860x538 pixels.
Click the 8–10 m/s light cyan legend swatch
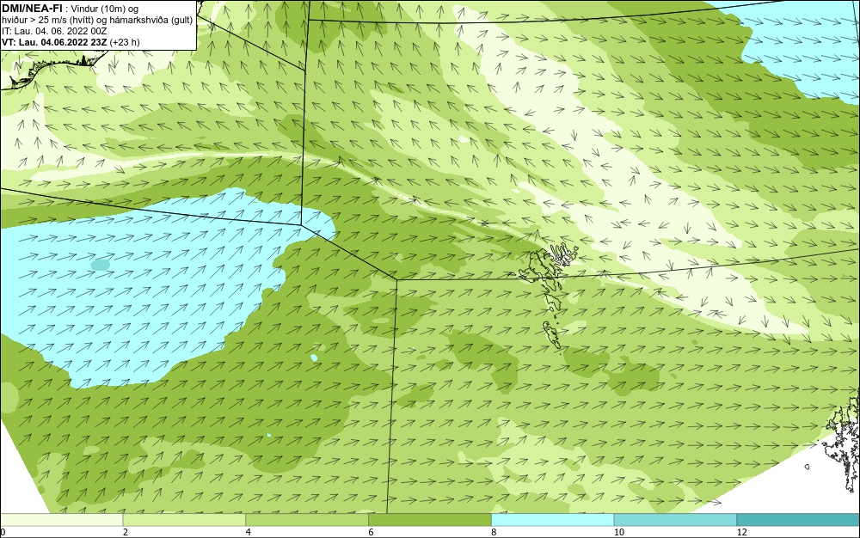(x=553, y=519)
